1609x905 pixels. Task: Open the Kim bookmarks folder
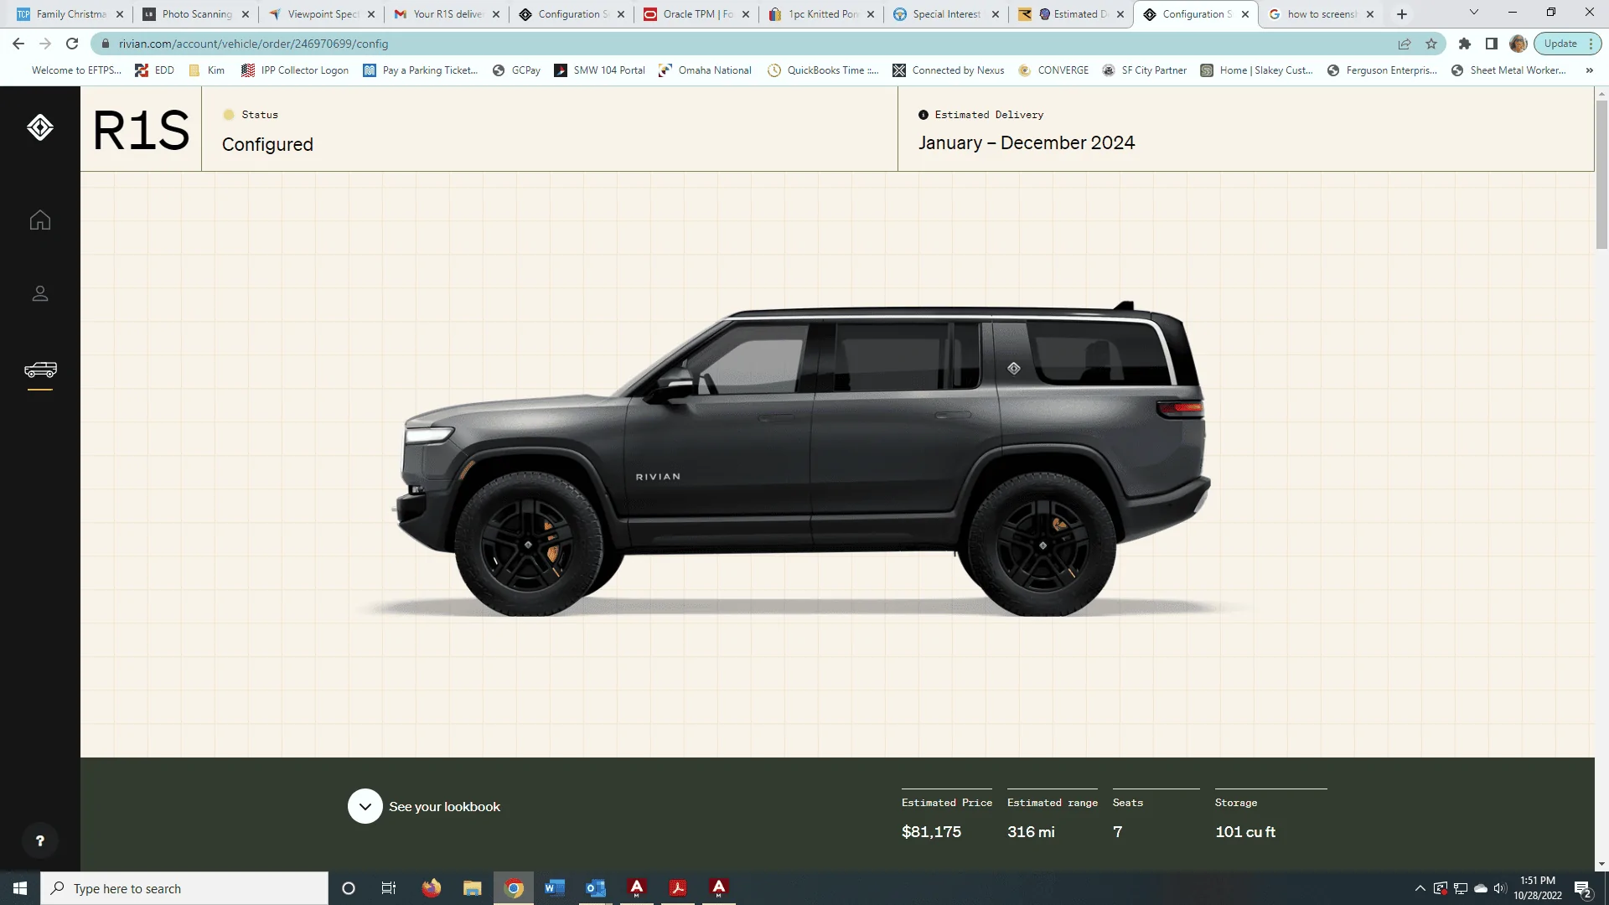(207, 70)
